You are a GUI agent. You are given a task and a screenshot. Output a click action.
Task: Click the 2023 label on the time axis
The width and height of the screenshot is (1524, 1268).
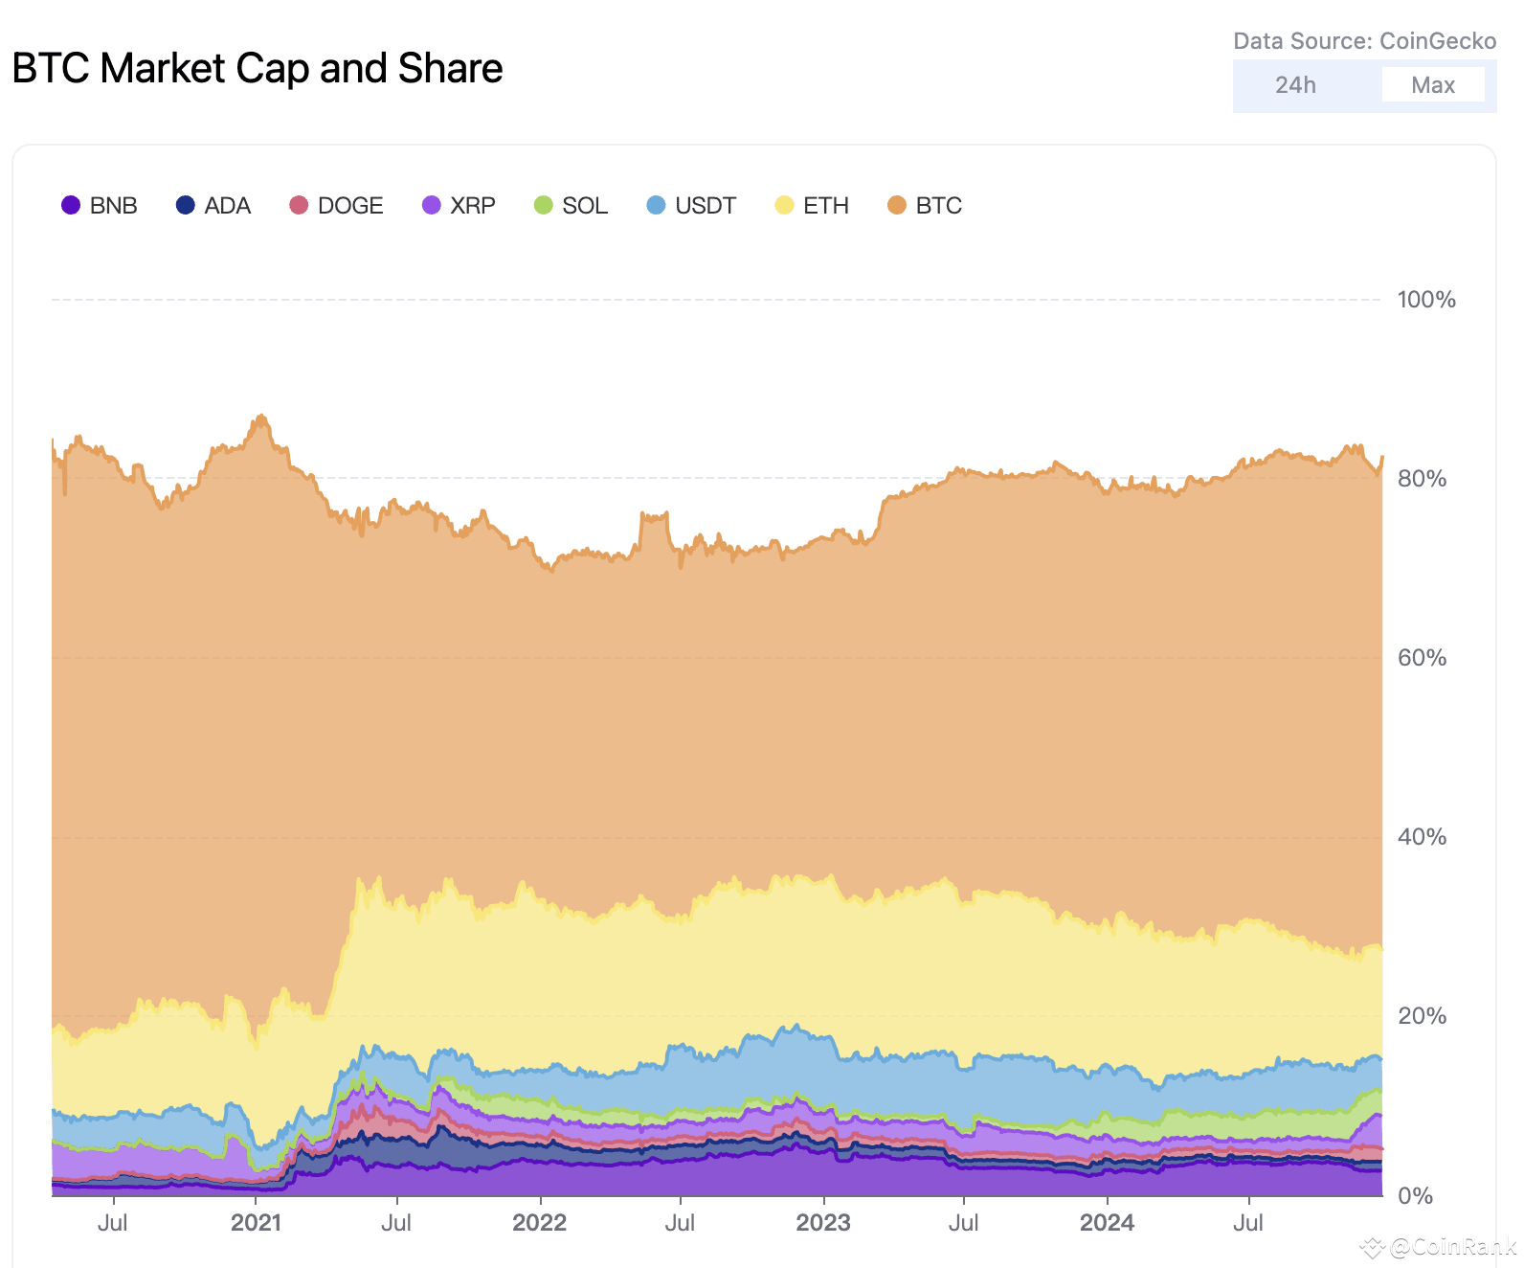click(x=824, y=1223)
